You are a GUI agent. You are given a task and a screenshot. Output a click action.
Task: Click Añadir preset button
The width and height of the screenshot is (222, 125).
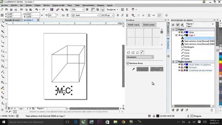tap(149, 25)
